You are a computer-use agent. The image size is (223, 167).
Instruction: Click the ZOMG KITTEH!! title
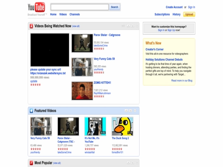tap(102, 82)
